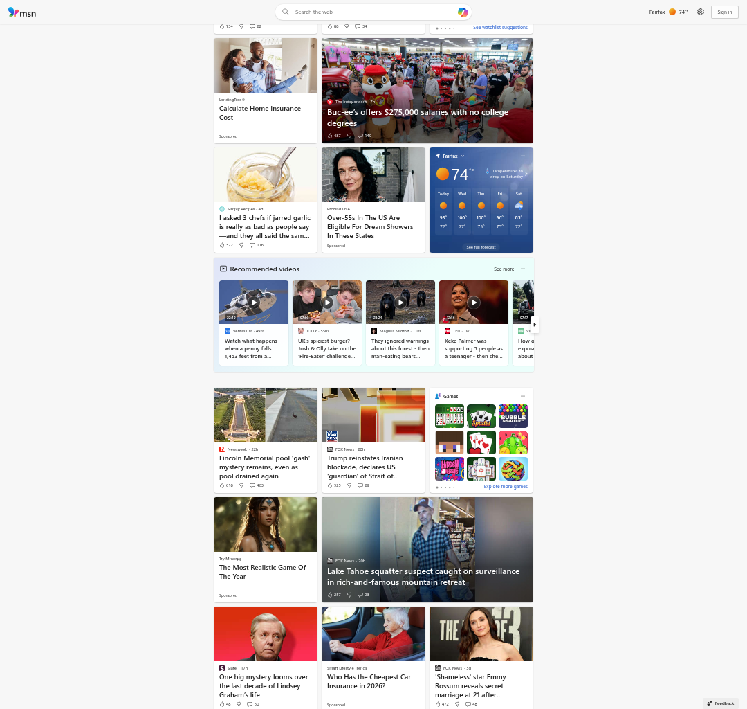Click See more for Recommended videos

[x=504, y=269]
